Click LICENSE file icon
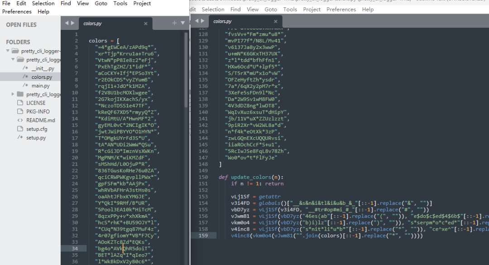489x265 pixels. 20,103
